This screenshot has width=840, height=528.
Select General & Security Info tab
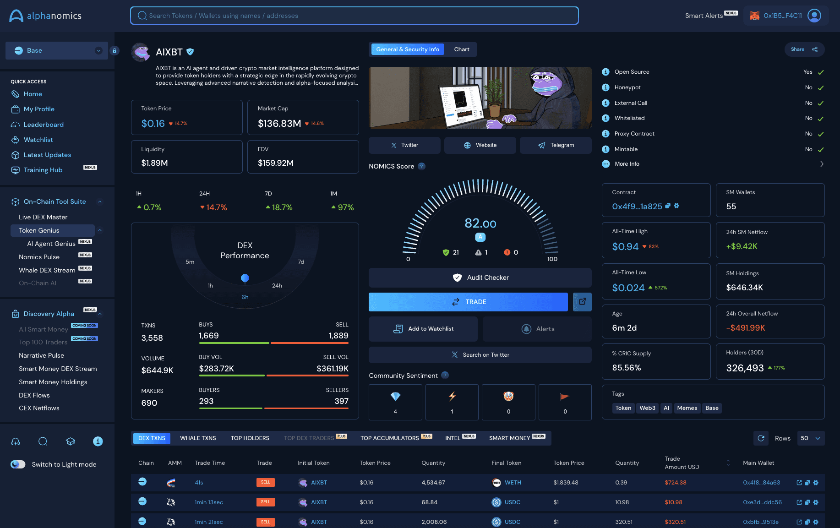(x=408, y=49)
